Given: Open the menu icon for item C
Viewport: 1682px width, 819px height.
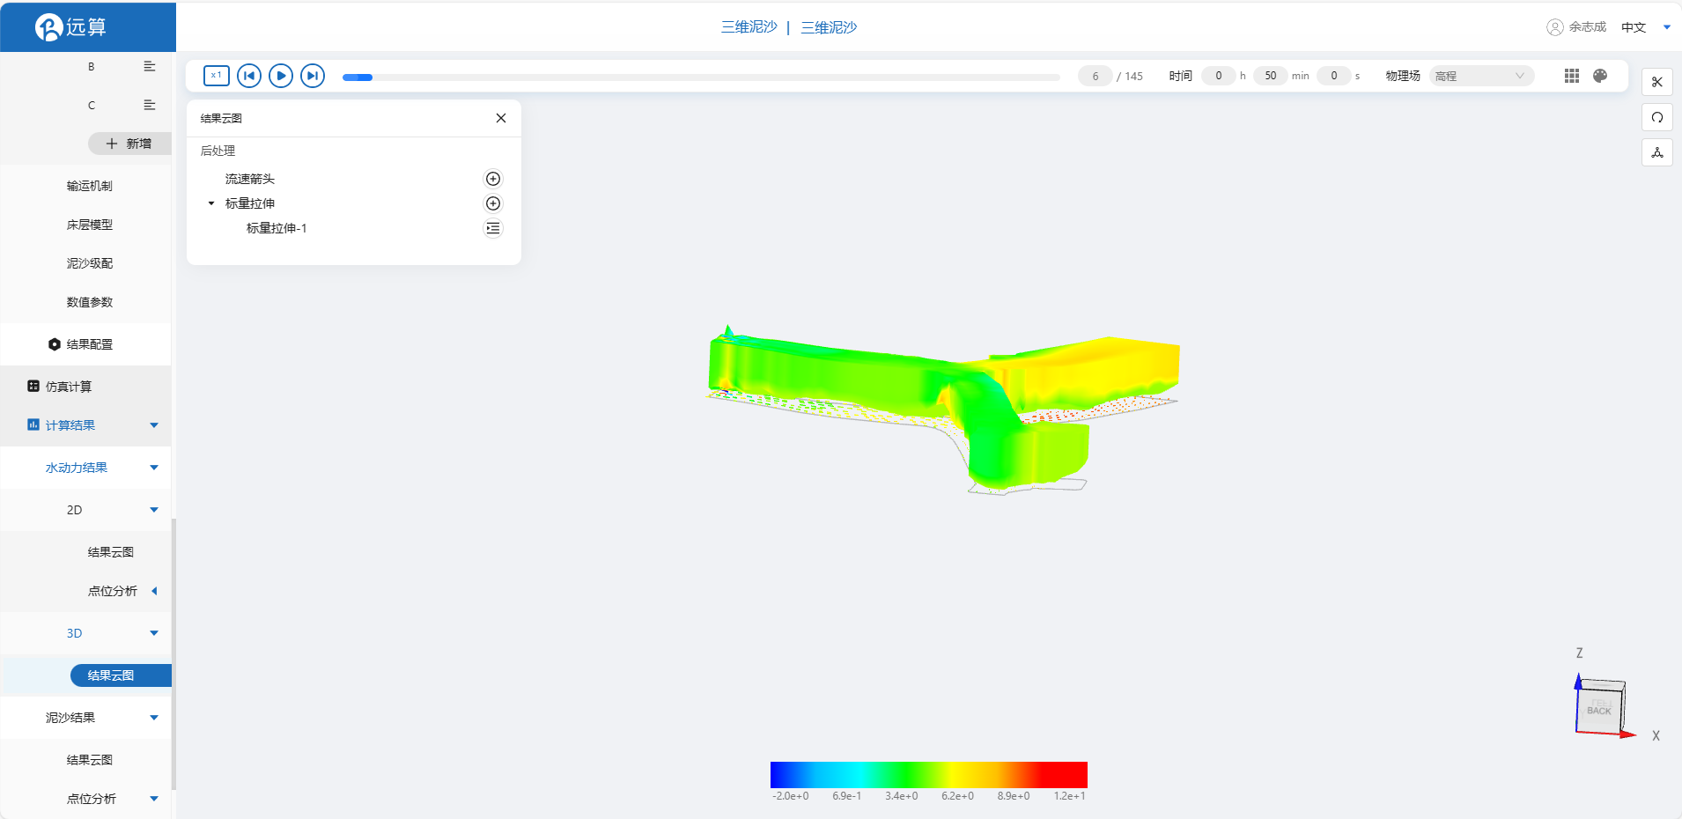Looking at the screenshot, I should pos(150,105).
